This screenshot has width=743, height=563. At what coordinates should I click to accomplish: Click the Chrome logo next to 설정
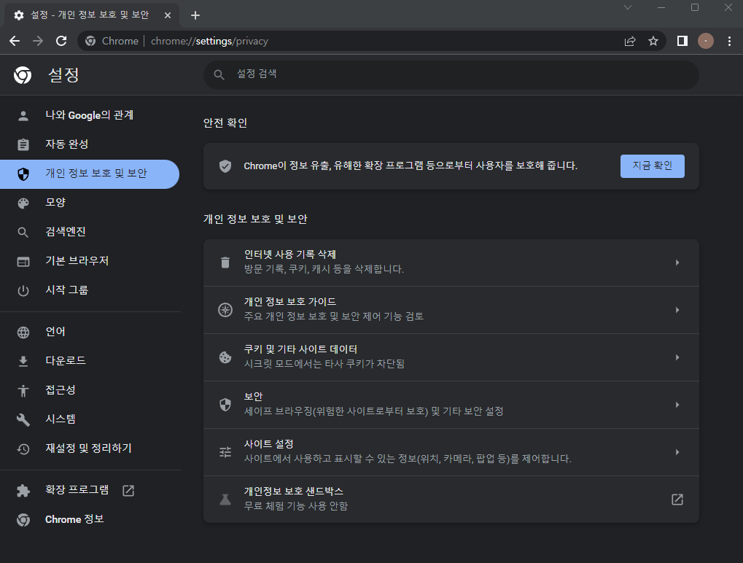(x=23, y=75)
